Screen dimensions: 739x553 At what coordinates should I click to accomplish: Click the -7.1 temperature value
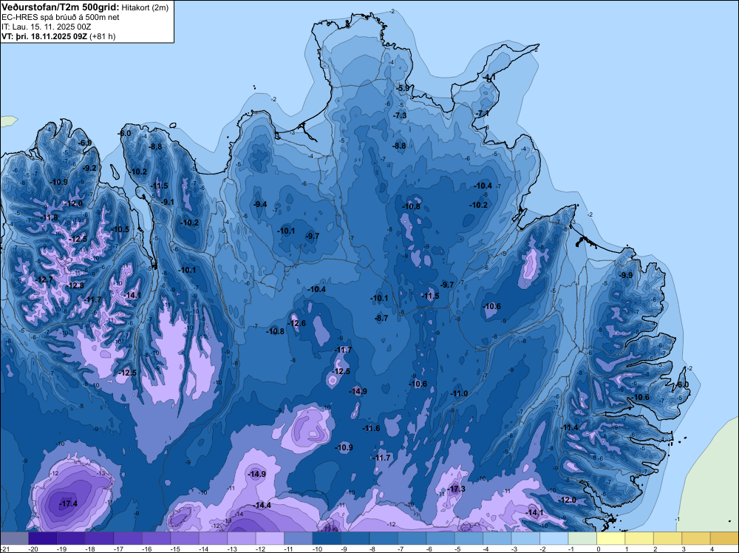pos(482,114)
